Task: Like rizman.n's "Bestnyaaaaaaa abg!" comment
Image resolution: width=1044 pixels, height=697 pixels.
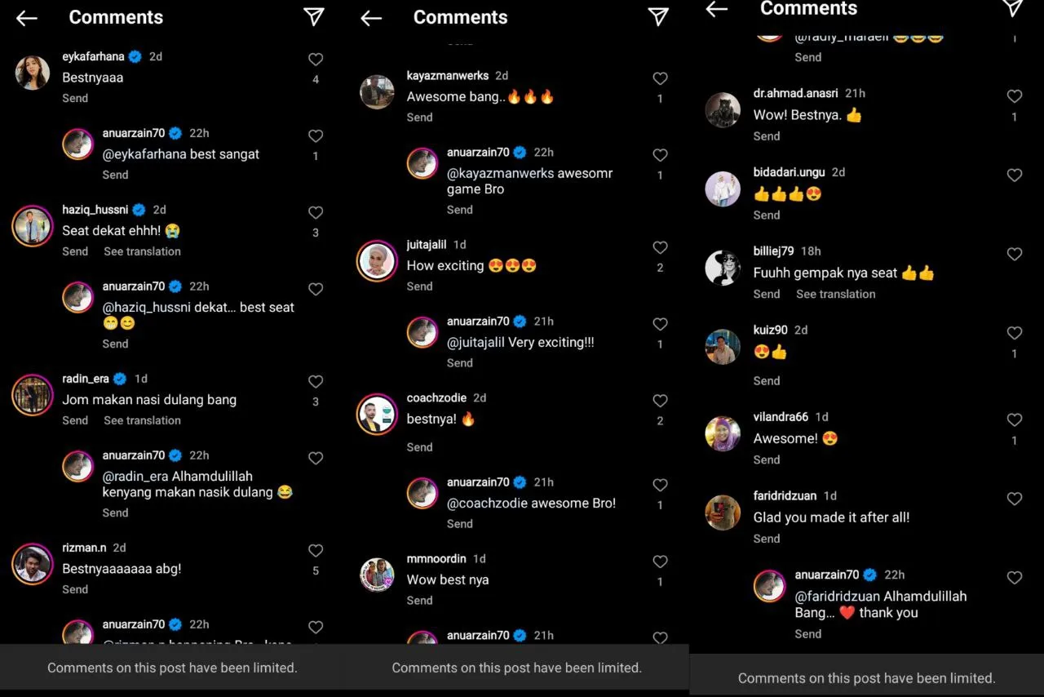Action: (316, 551)
